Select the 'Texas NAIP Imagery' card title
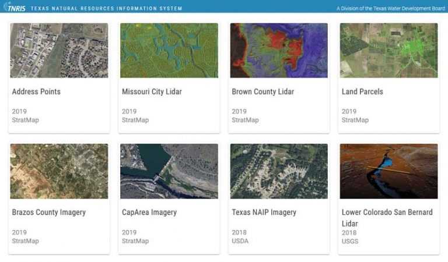Screen dimensions: 448x262 pos(264,213)
